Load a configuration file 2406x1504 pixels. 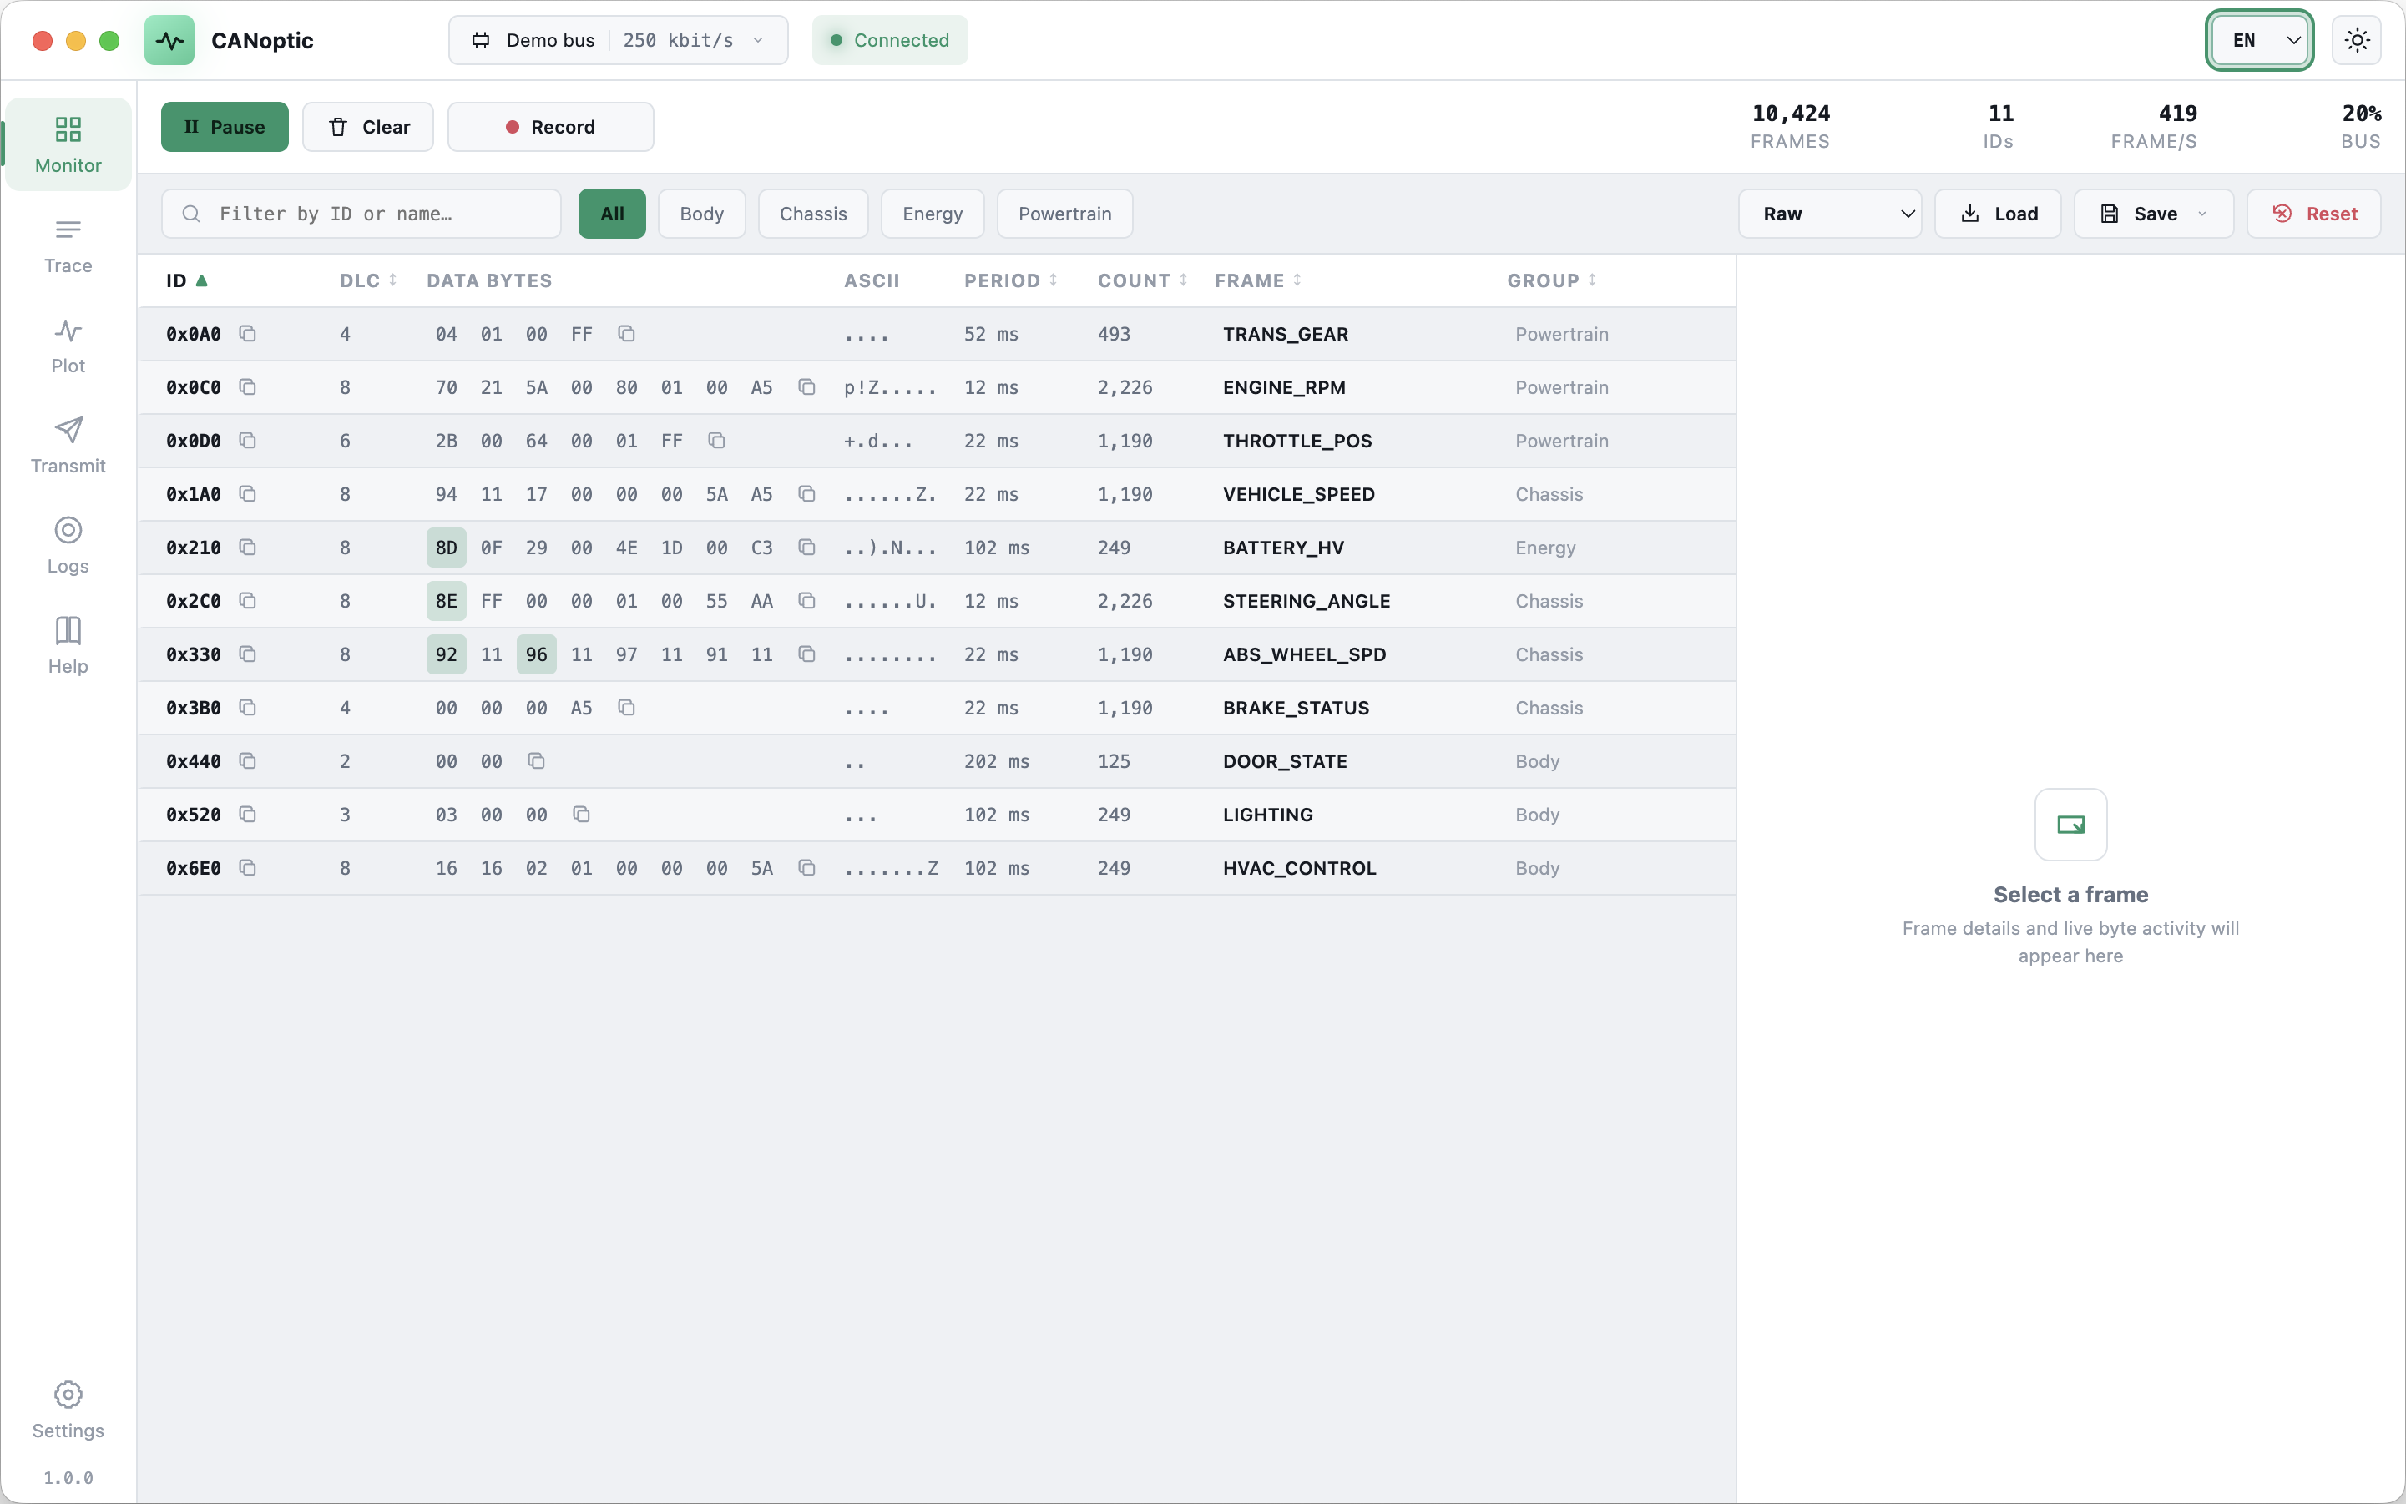[x=1998, y=214]
